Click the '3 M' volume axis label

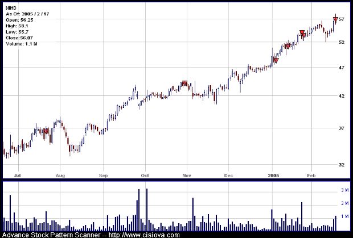pyautogui.click(x=344, y=190)
